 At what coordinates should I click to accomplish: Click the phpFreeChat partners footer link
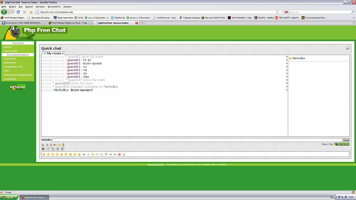[x=156, y=165]
